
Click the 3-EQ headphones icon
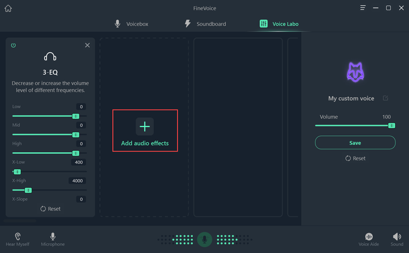pyautogui.click(x=50, y=57)
